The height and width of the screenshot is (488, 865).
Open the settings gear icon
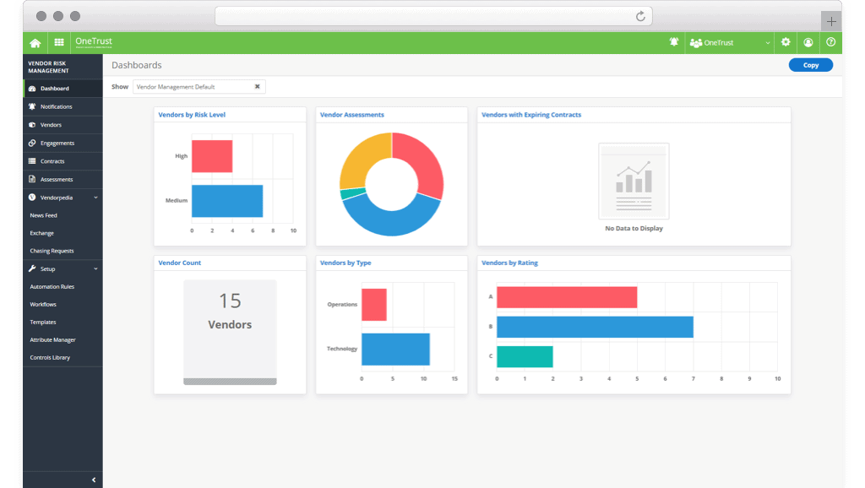point(786,42)
